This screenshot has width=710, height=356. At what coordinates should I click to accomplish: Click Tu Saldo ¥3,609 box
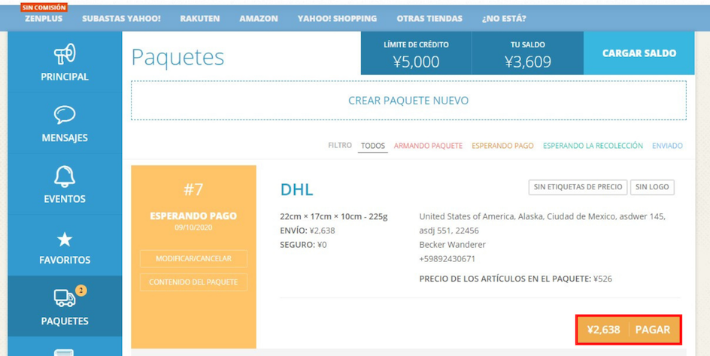527,53
